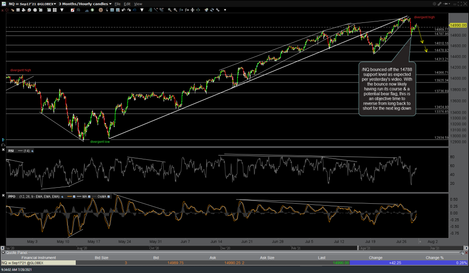Screen dimensions: 469x273
Task: Open the Edit menu
Action: point(127,4)
